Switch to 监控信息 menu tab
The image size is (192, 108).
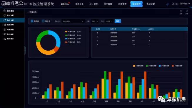(79, 4)
